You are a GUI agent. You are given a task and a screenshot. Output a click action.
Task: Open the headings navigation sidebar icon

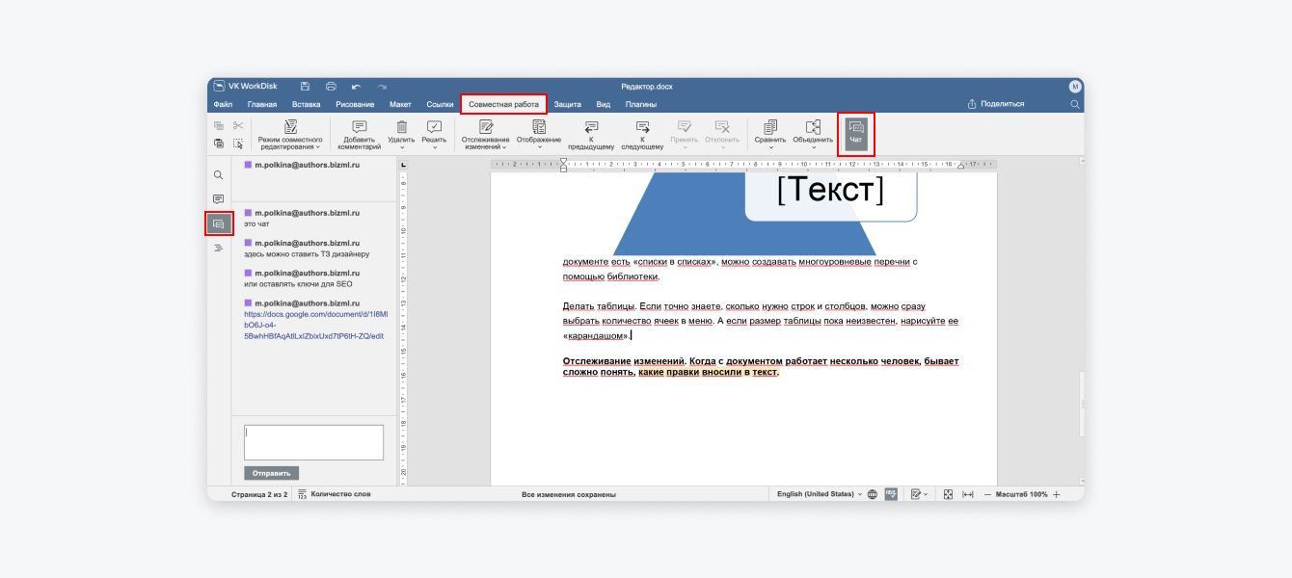(218, 249)
